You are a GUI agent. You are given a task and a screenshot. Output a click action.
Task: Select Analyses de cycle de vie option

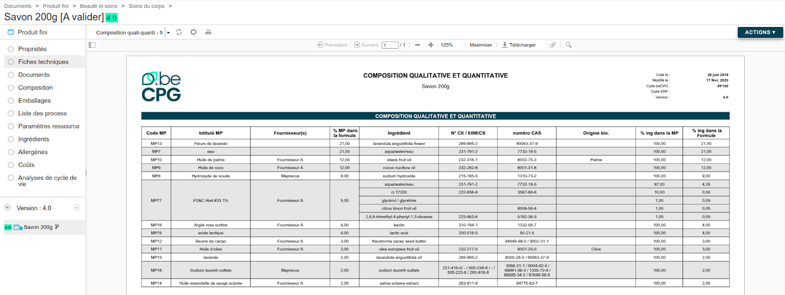tap(11, 178)
